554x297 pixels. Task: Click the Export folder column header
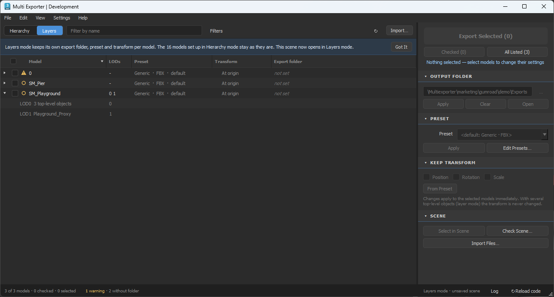click(x=343, y=62)
